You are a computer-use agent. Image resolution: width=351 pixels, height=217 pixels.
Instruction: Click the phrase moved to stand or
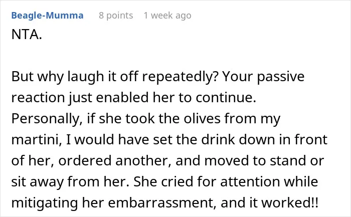(264, 161)
